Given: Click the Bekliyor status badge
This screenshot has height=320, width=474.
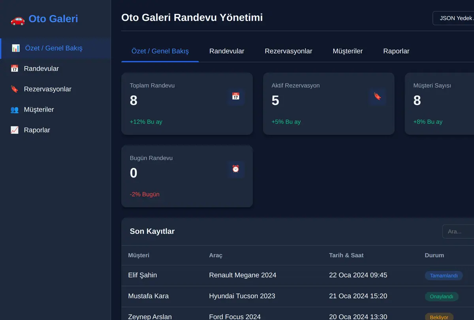Looking at the screenshot, I should 439,317.
